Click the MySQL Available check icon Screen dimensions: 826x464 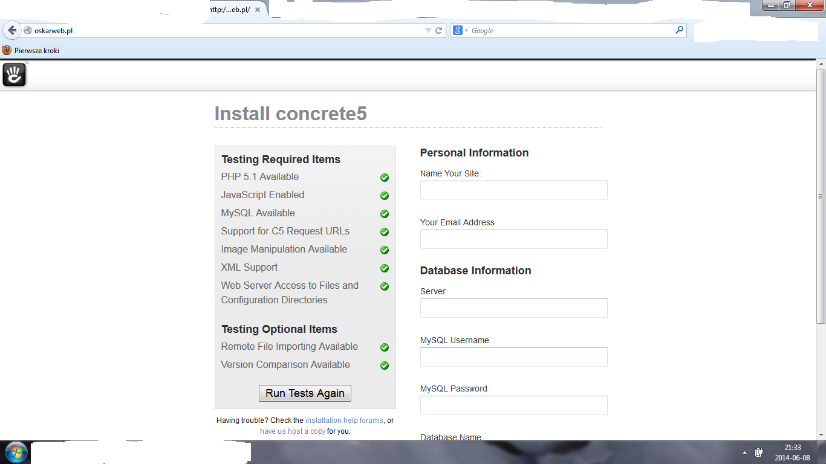point(385,214)
